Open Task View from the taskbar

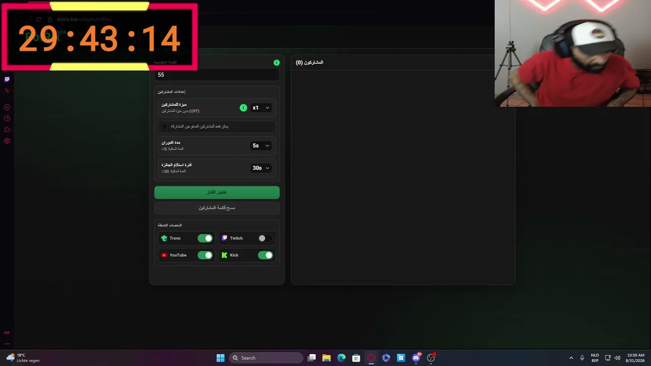pyautogui.click(x=312, y=358)
